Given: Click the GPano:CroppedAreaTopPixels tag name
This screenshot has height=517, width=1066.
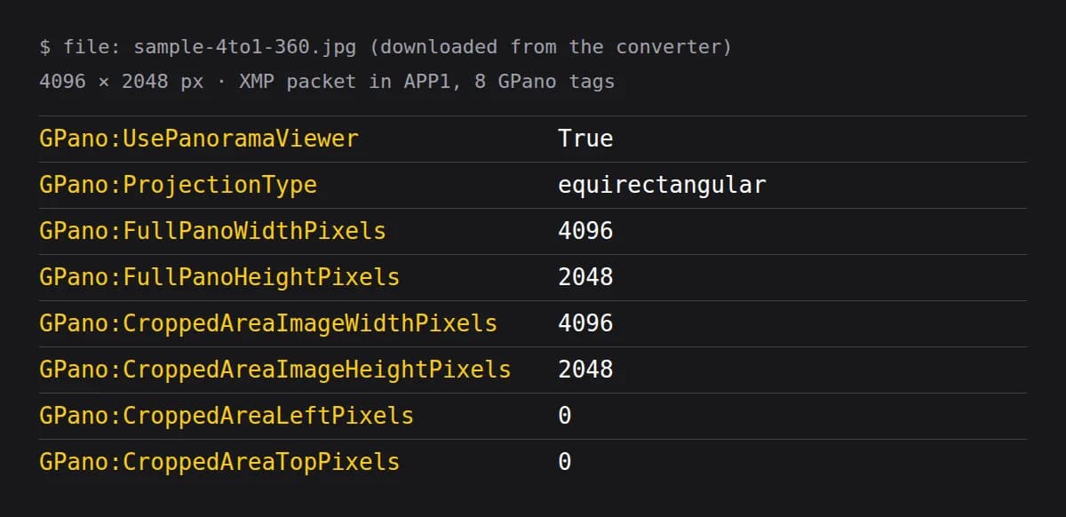Looking at the screenshot, I should click(219, 462).
